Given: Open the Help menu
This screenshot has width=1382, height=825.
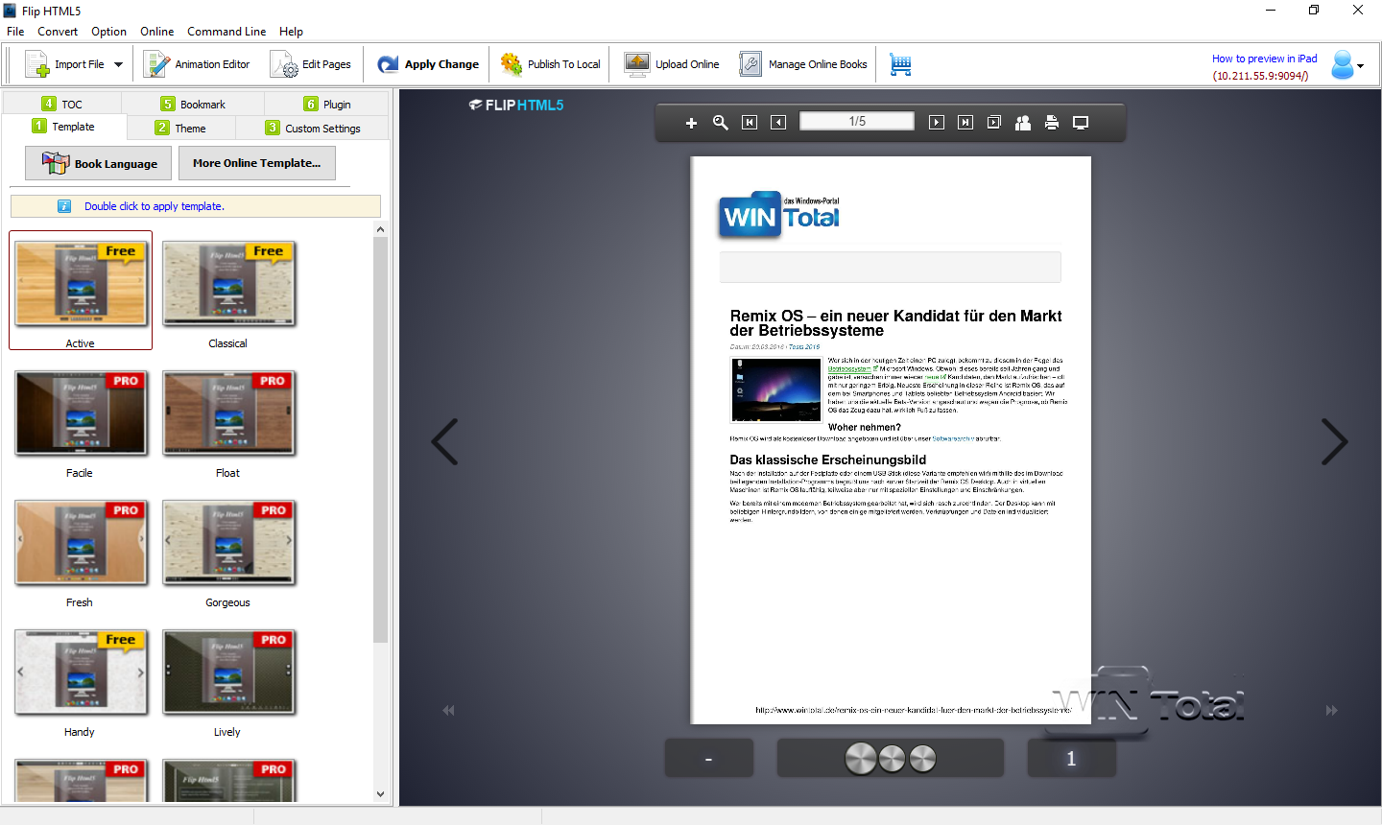Looking at the screenshot, I should click(x=291, y=32).
